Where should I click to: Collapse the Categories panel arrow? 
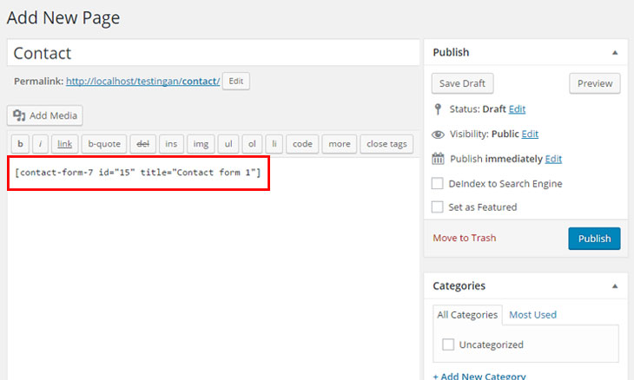click(x=615, y=286)
